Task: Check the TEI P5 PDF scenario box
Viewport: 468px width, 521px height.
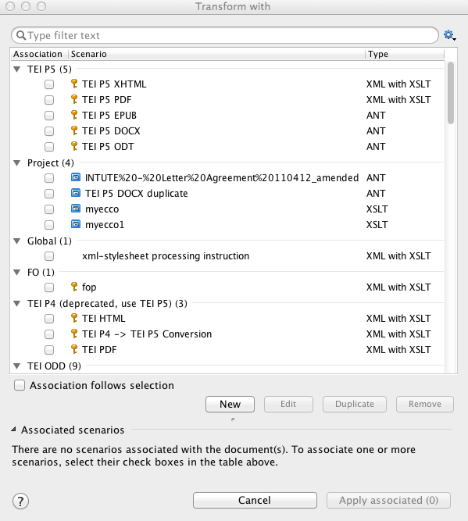Action: [49, 100]
